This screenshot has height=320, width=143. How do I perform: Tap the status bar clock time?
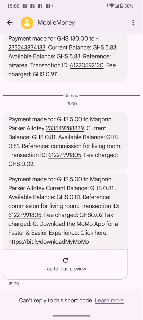[13, 6]
